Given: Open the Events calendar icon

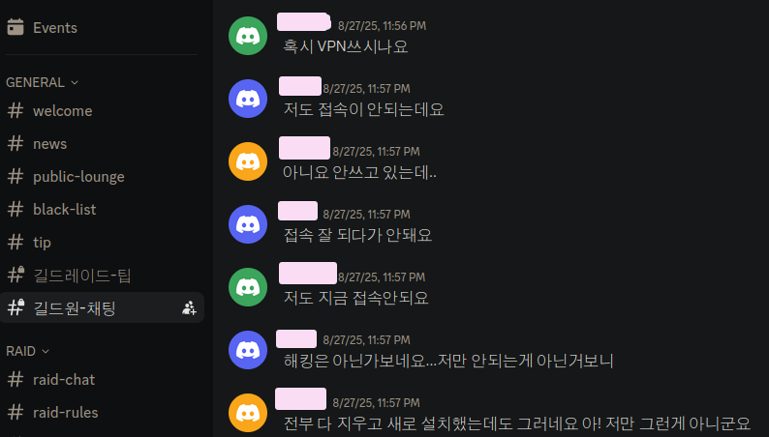Looking at the screenshot, I should click(15, 27).
